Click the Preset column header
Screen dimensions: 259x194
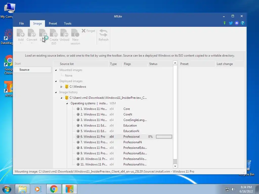[x=197, y=64]
